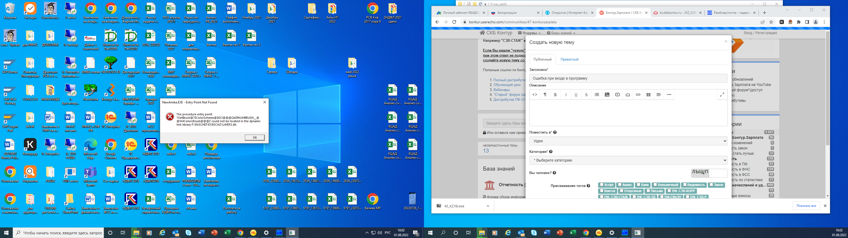The width and height of the screenshot is (848, 238).
Task: Select the 2GIS server desktop icon
Action: tap(70, 175)
